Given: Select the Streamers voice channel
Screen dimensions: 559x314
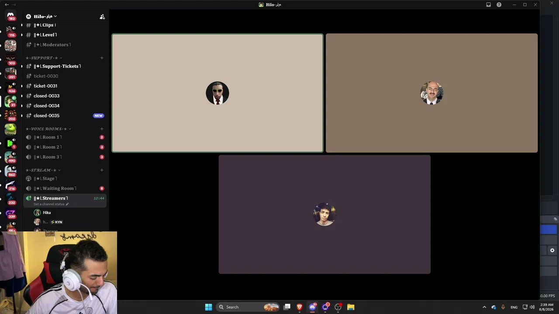Looking at the screenshot, I should point(65,200).
